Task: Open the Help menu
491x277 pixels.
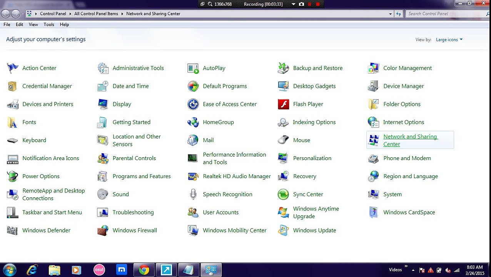Action: [x=64, y=25]
